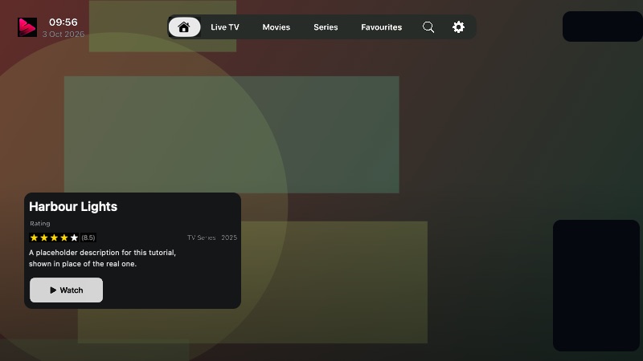Click the 09:56 clock
Viewport: 643px width, 361px height.
[63, 22]
